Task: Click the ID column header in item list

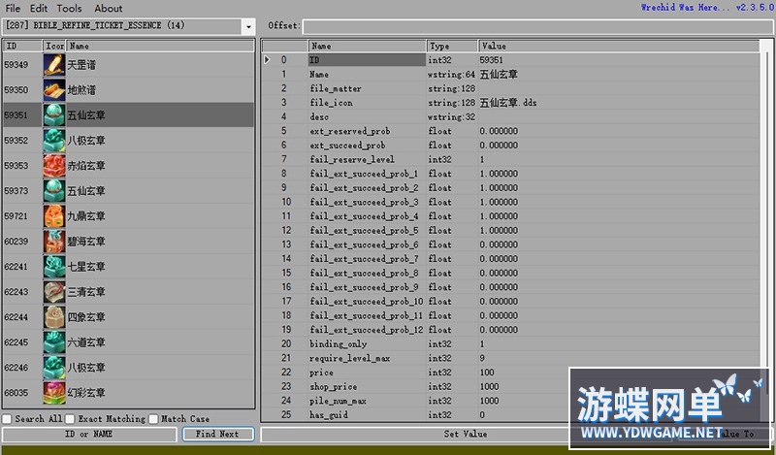Action: [22, 46]
